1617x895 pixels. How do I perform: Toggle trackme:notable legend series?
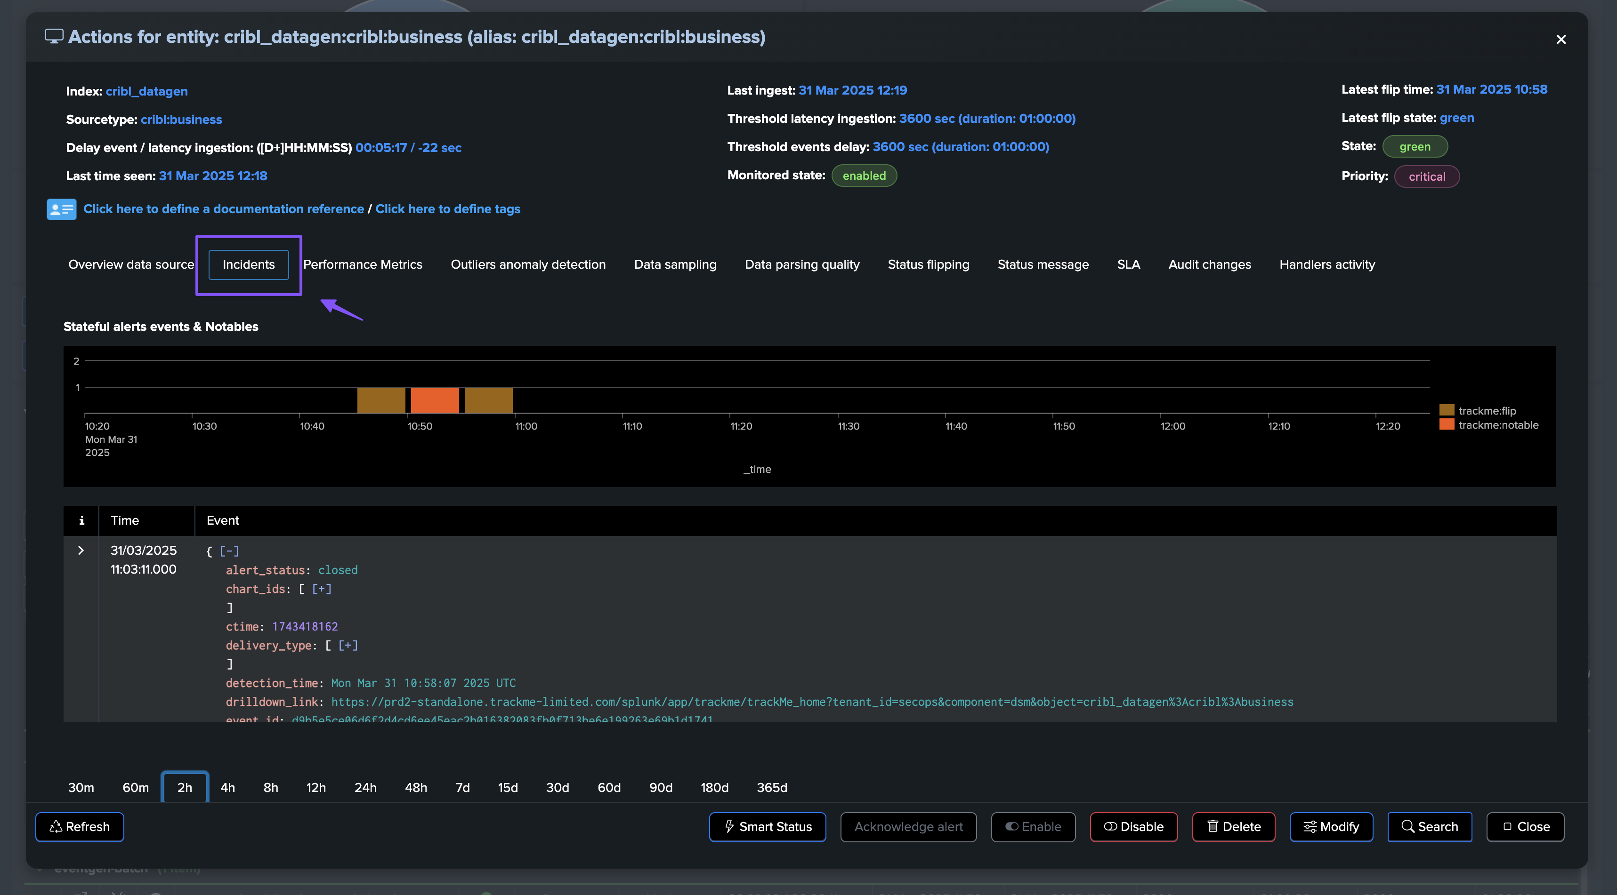coord(1498,425)
